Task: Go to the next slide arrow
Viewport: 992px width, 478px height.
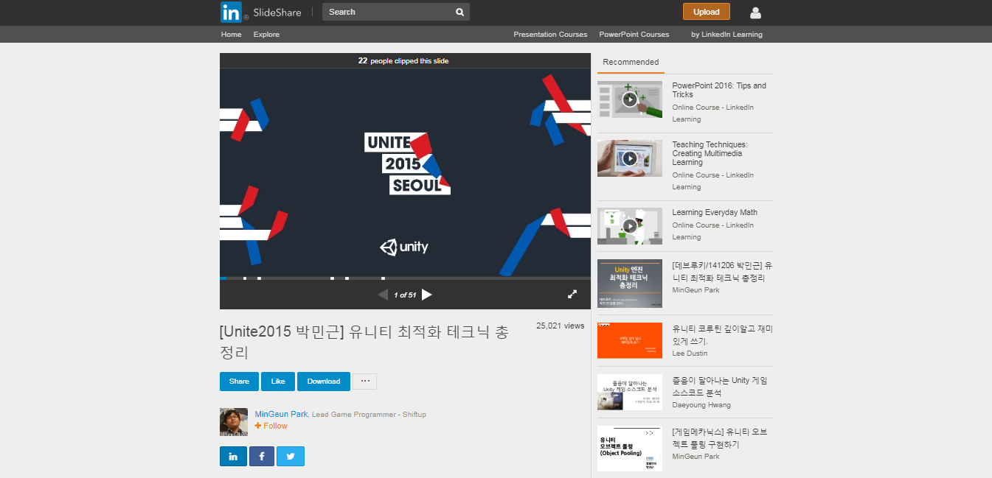Action: 427,295
